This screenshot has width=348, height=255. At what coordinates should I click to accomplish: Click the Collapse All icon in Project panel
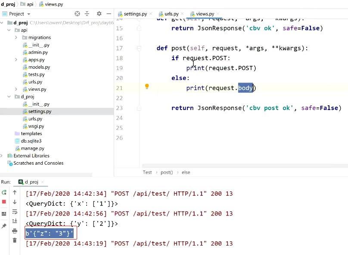(87, 14)
